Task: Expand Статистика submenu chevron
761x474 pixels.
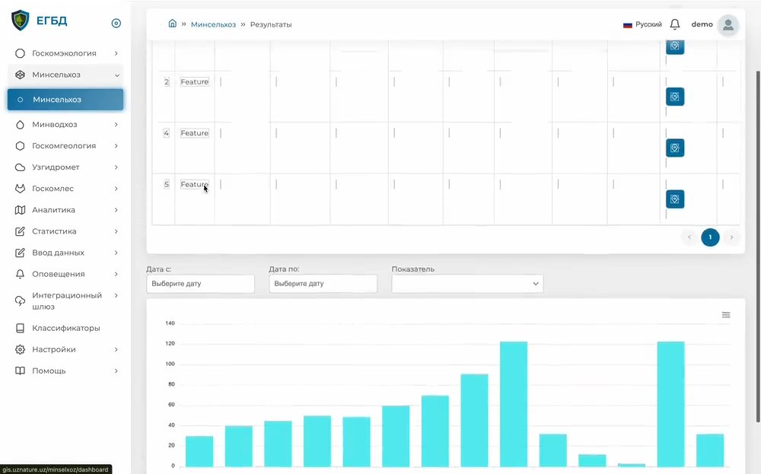Action: [116, 231]
